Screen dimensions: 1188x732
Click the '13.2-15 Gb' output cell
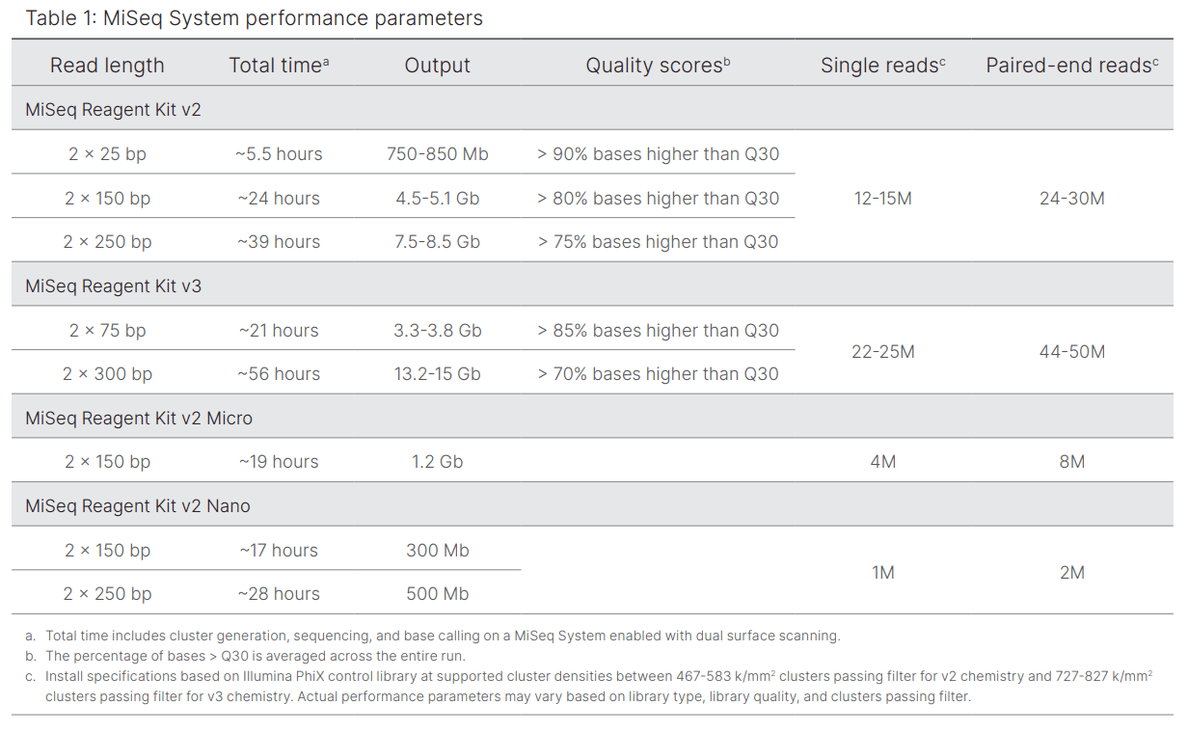click(x=437, y=374)
